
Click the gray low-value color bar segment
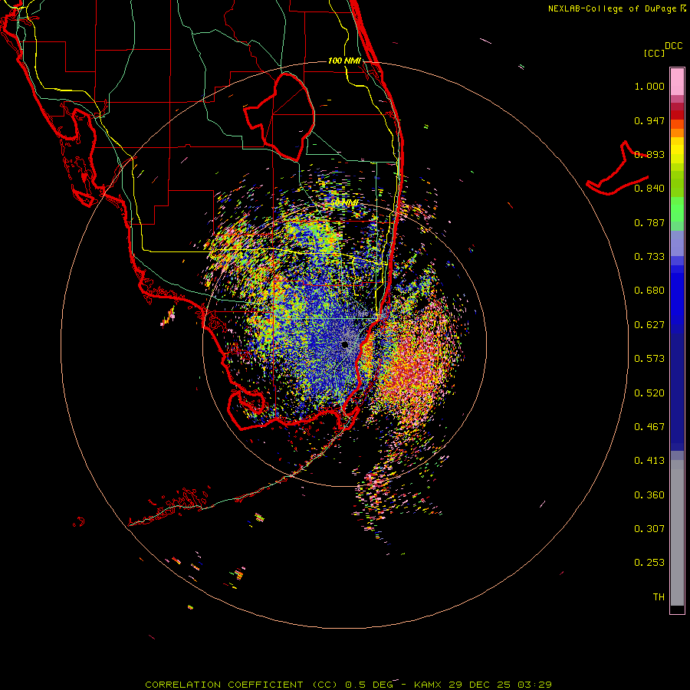tap(677, 533)
